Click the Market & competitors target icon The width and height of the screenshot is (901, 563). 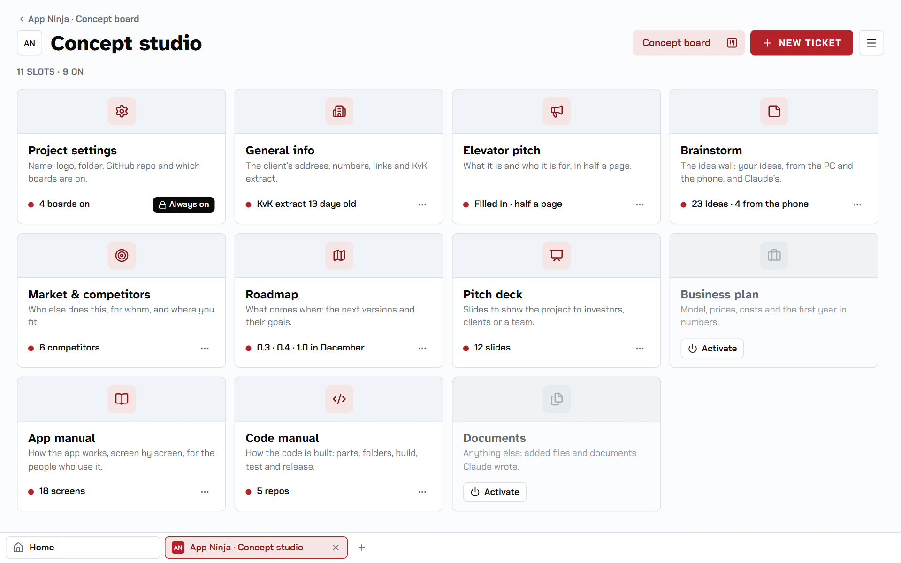pyautogui.click(x=122, y=255)
